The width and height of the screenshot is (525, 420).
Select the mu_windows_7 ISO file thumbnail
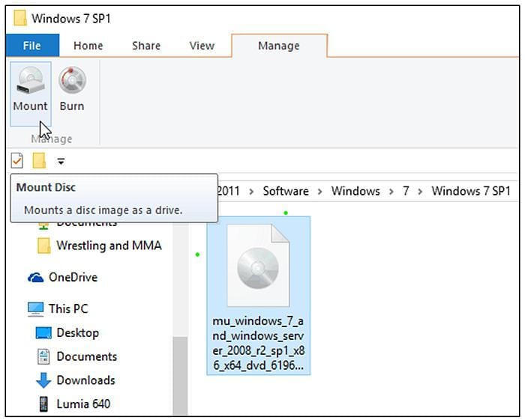pyautogui.click(x=258, y=265)
